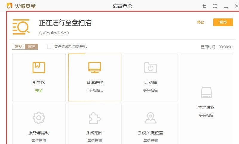The image size is (239, 144).
Task: Click the back arrow icon in title bar
Action: pos(204,6)
